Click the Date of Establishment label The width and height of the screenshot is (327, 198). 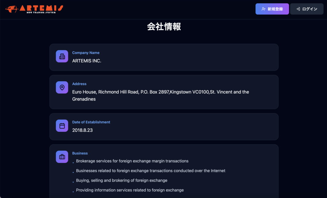click(x=91, y=122)
